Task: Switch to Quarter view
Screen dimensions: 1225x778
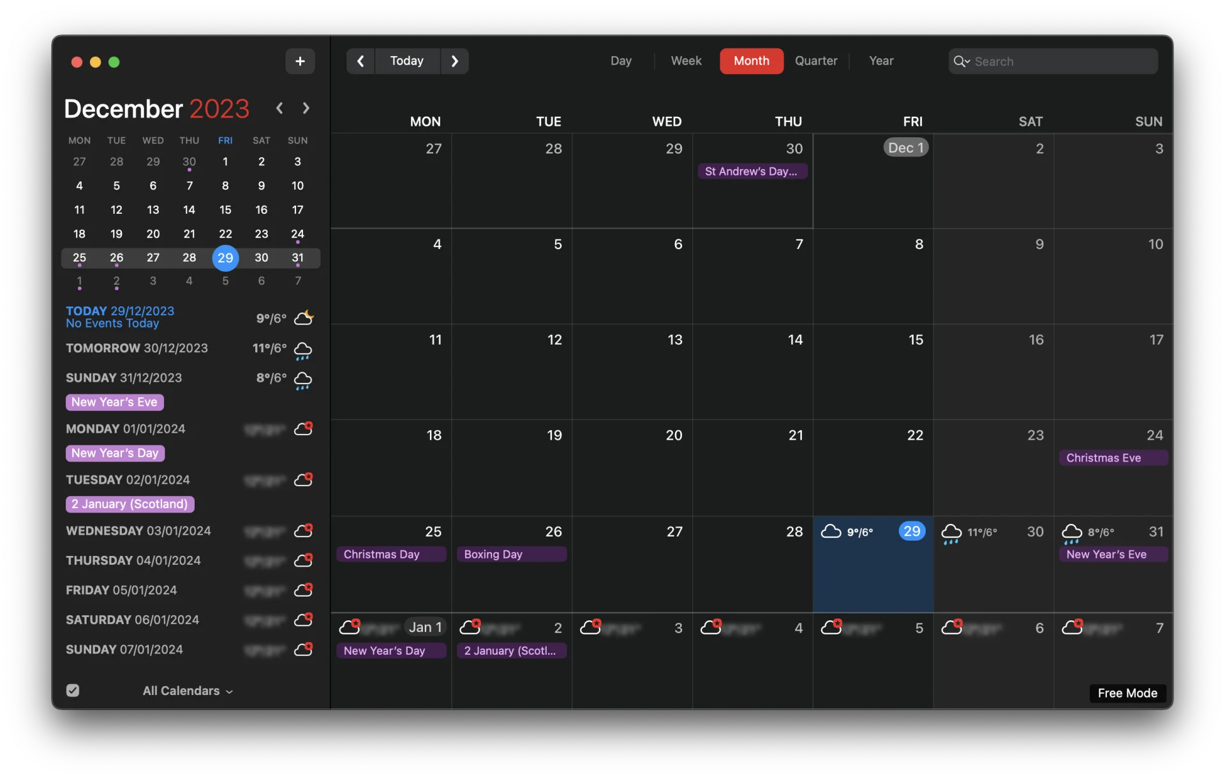Action: pos(815,61)
